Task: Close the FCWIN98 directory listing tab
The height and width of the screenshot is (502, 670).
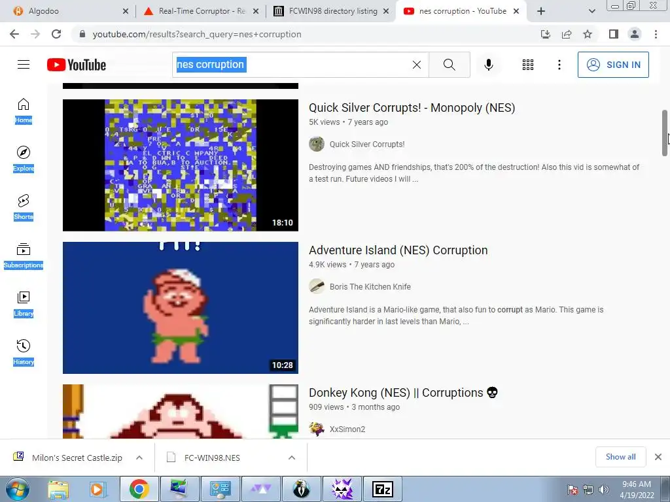Action: point(386,11)
